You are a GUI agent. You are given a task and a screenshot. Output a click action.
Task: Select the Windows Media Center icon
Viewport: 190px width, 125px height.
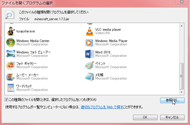(11, 43)
